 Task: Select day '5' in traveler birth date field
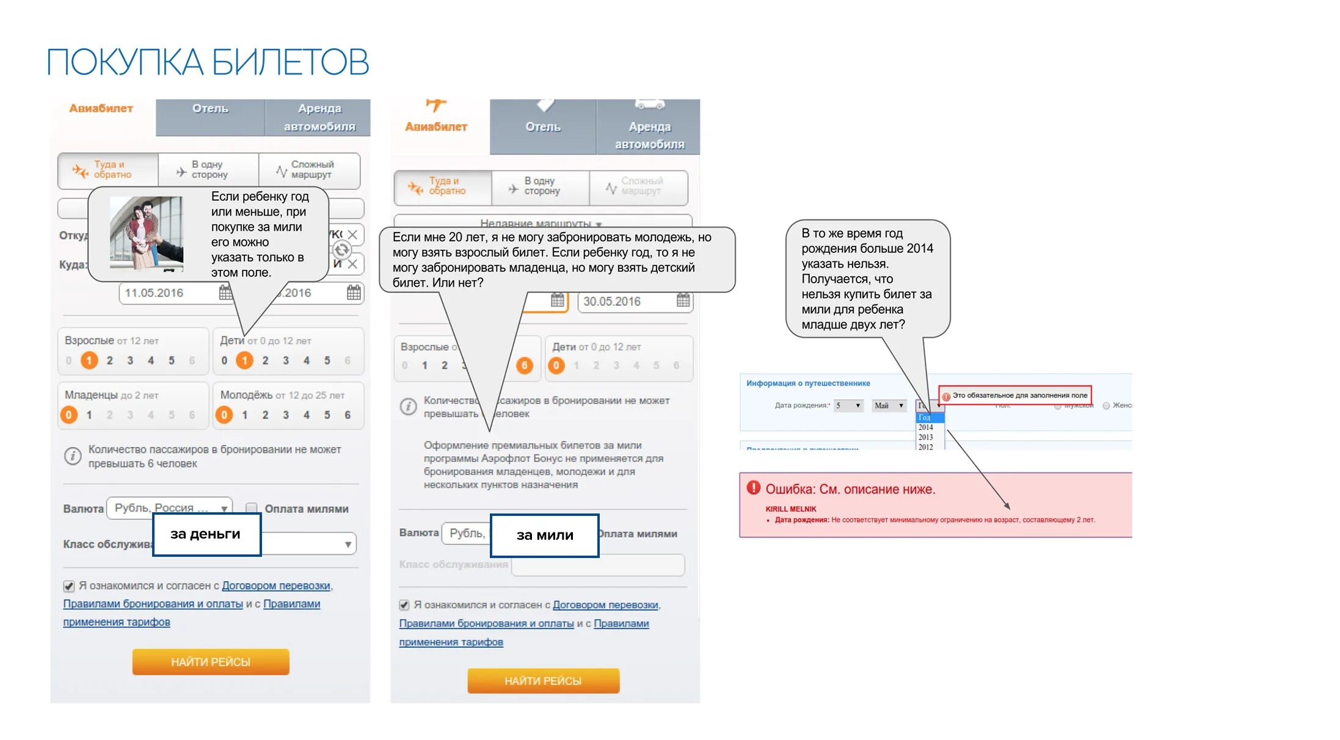(x=843, y=405)
